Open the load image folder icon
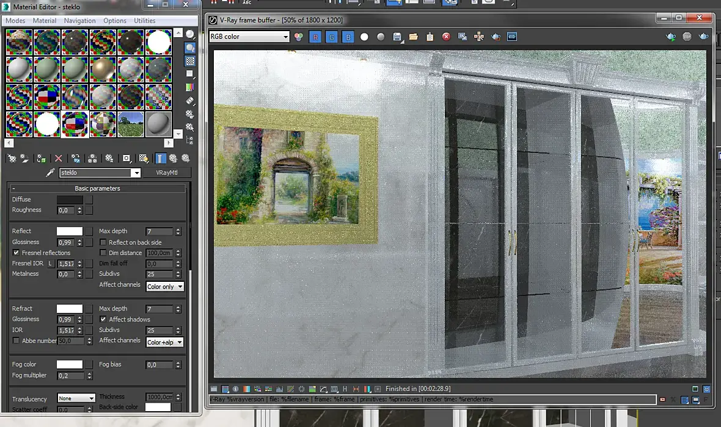The image size is (721, 427). [414, 37]
